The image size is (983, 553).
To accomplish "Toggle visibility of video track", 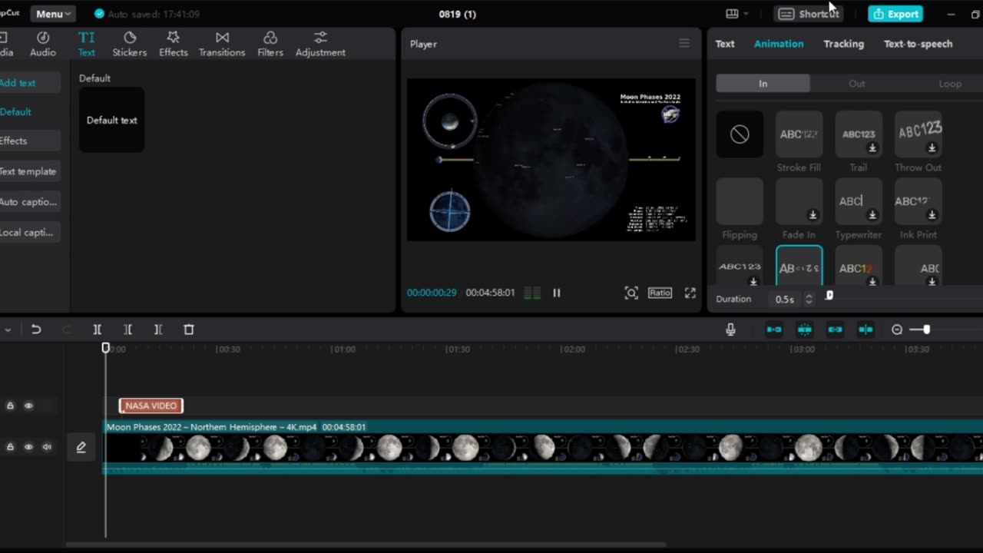I will (x=28, y=447).
